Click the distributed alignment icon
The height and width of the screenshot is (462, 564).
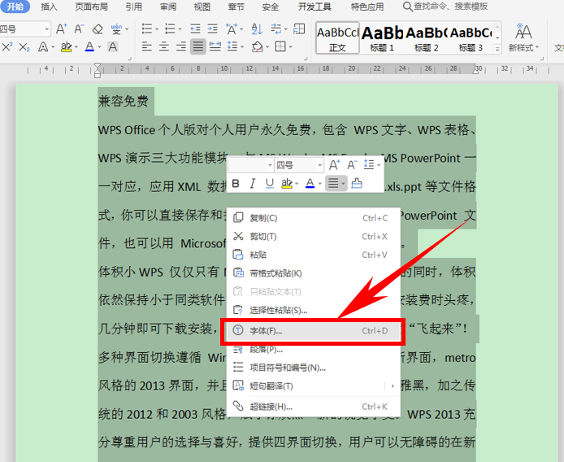tap(215, 47)
